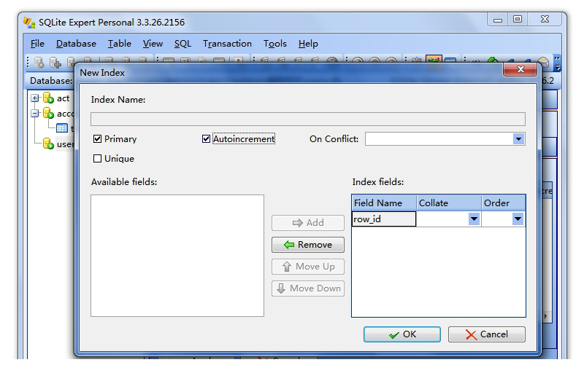584x373 pixels.
Task: Click the Add field button
Action: tap(308, 223)
